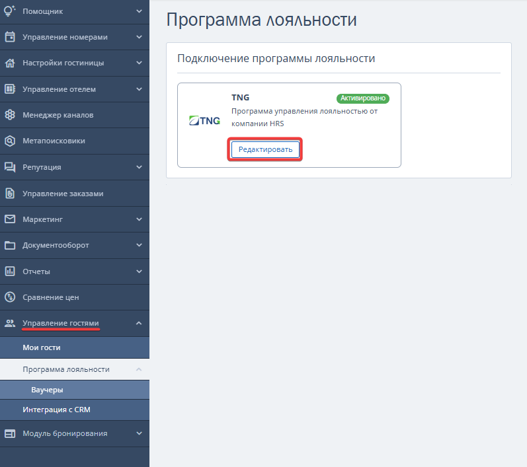Click the Управление гостями menu label
The height and width of the screenshot is (467, 527).
61,323
